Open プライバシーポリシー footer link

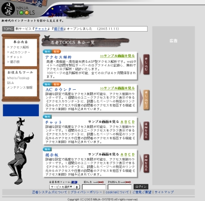[x=86, y=192]
